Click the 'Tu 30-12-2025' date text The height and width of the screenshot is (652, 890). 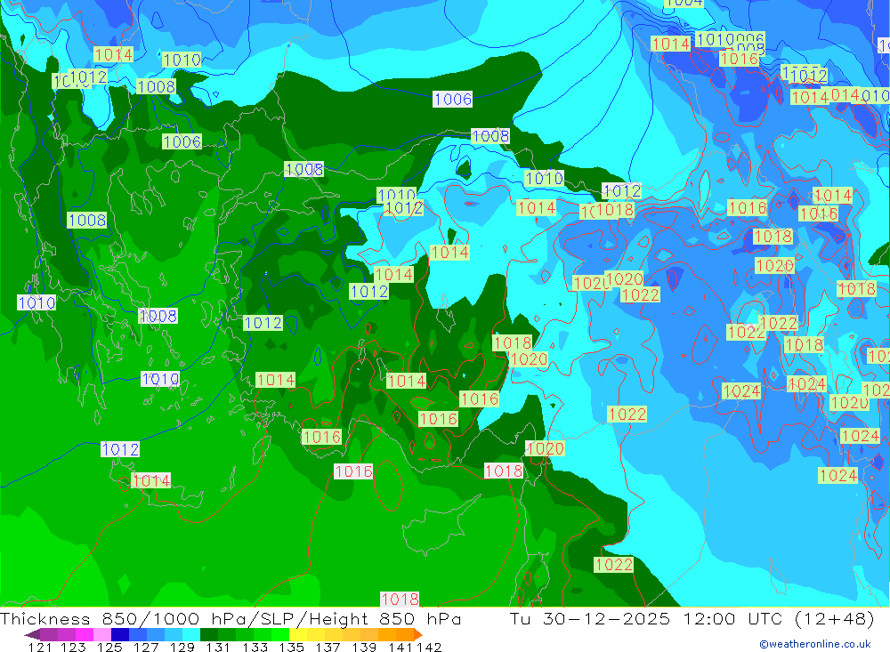pos(590,618)
